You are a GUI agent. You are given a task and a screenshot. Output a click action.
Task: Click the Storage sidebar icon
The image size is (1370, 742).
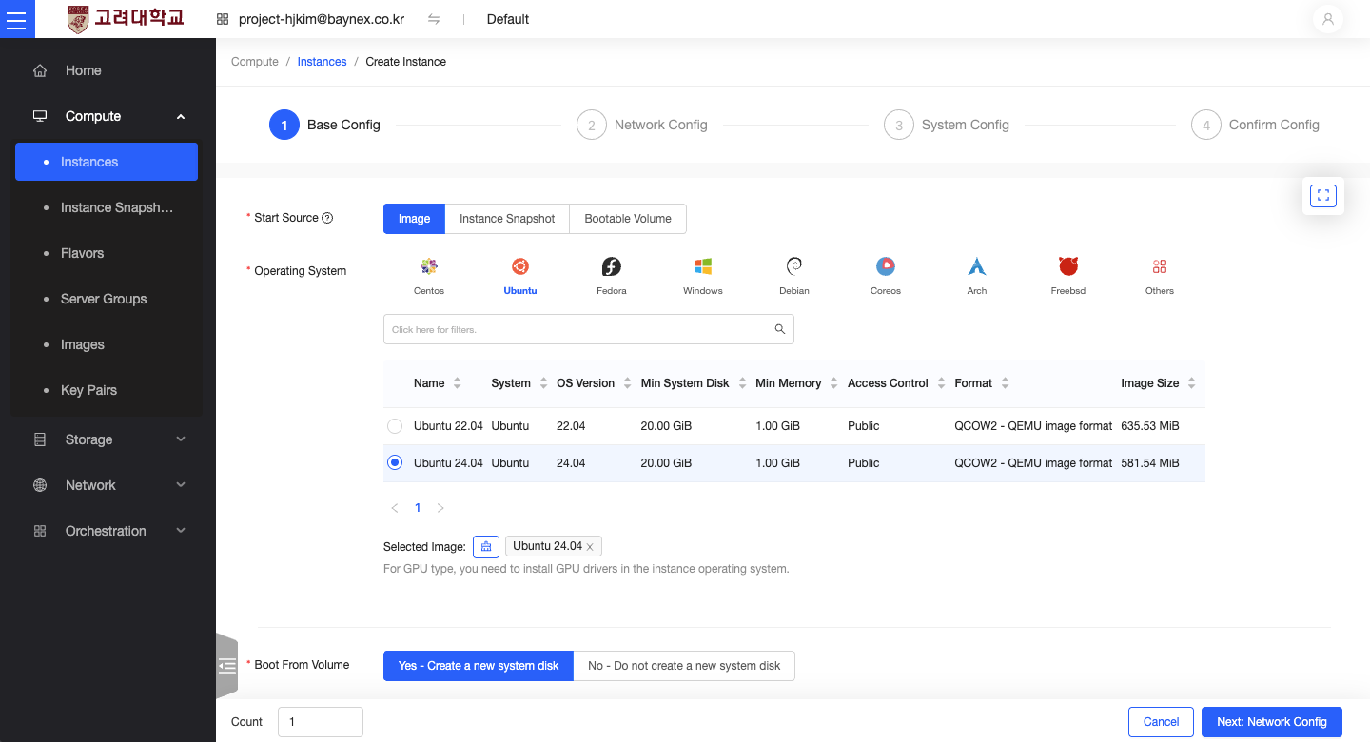[x=40, y=439]
